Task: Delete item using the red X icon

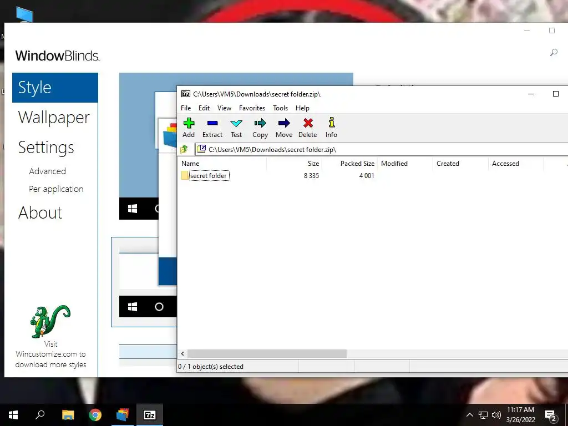Action: [x=307, y=128]
